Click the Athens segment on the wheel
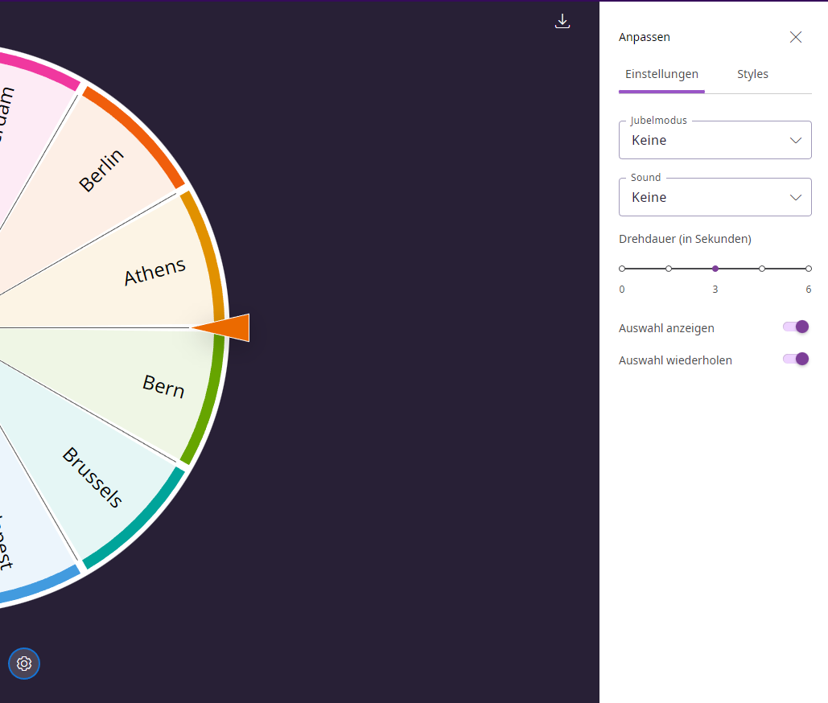 point(153,269)
